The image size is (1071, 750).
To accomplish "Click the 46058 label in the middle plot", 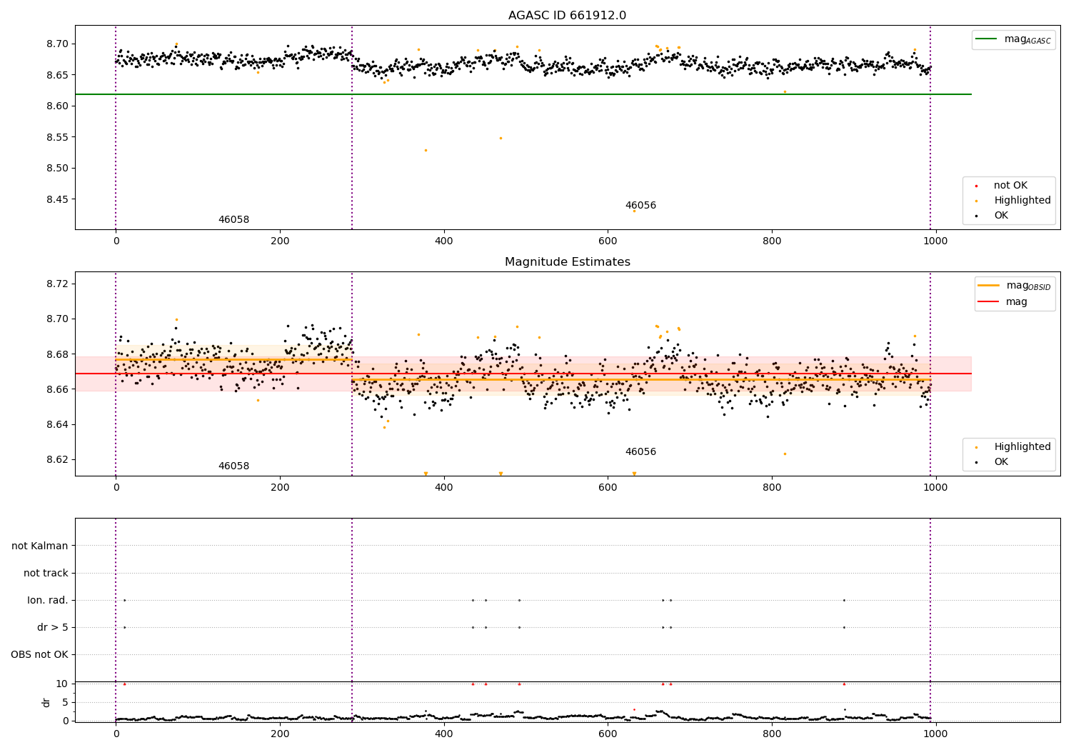I will click(233, 466).
